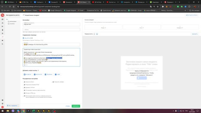Switch to the WhatsApp browser tab

[x=11, y=2]
